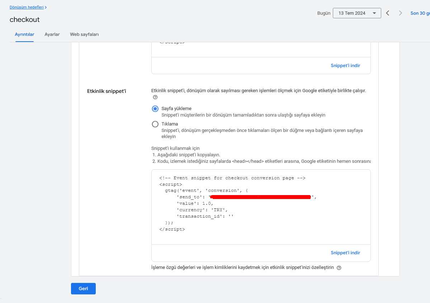This screenshot has height=303, width=430.
Task: Select Tıklama radio button
Action: [x=155, y=124]
